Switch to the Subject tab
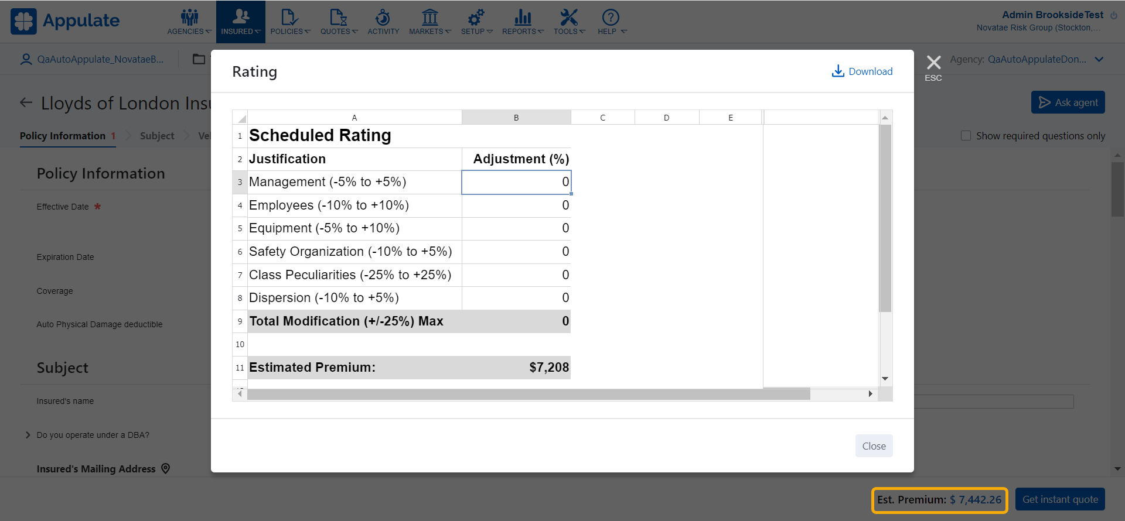Viewport: 1125px width, 521px height. pyautogui.click(x=157, y=136)
